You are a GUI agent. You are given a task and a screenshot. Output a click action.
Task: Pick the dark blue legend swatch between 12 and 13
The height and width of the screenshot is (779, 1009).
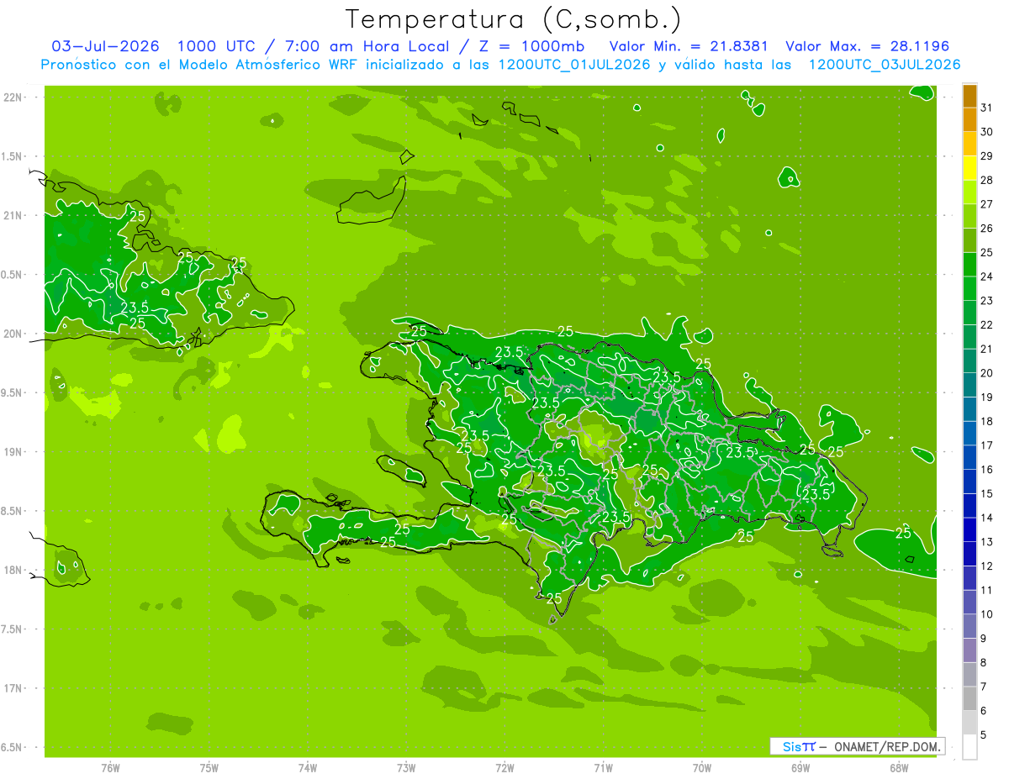click(969, 554)
